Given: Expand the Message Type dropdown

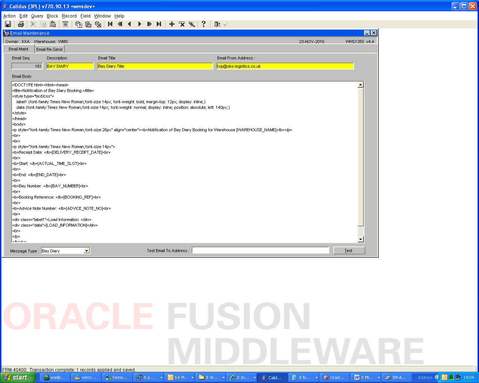Looking at the screenshot, I should pyautogui.click(x=87, y=251).
